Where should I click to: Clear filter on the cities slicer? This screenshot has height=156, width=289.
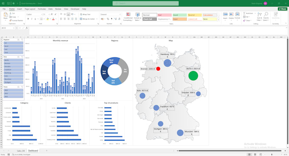(x=22, y=57)
